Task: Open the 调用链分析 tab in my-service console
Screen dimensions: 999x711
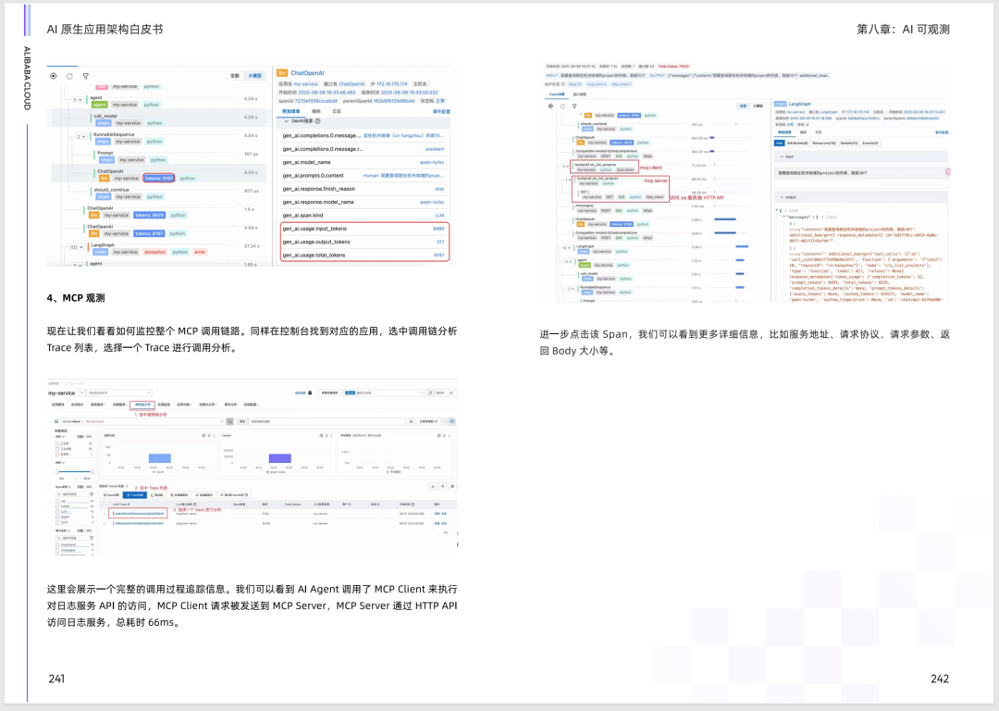Action: click(142, 405)
